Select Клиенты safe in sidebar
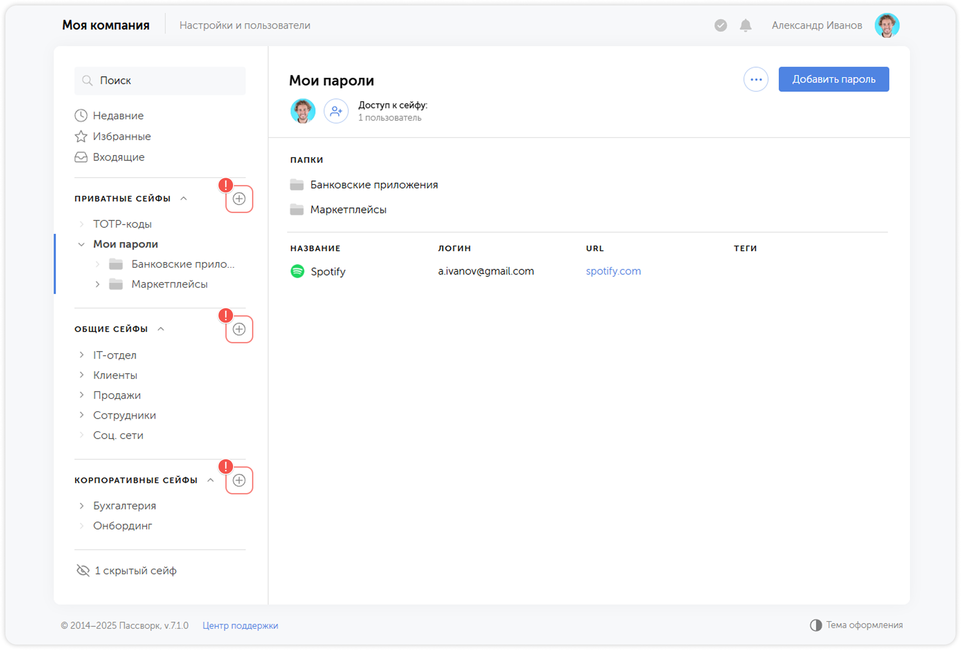The width and height of the screenshot is (961, 650). (115, 375)
